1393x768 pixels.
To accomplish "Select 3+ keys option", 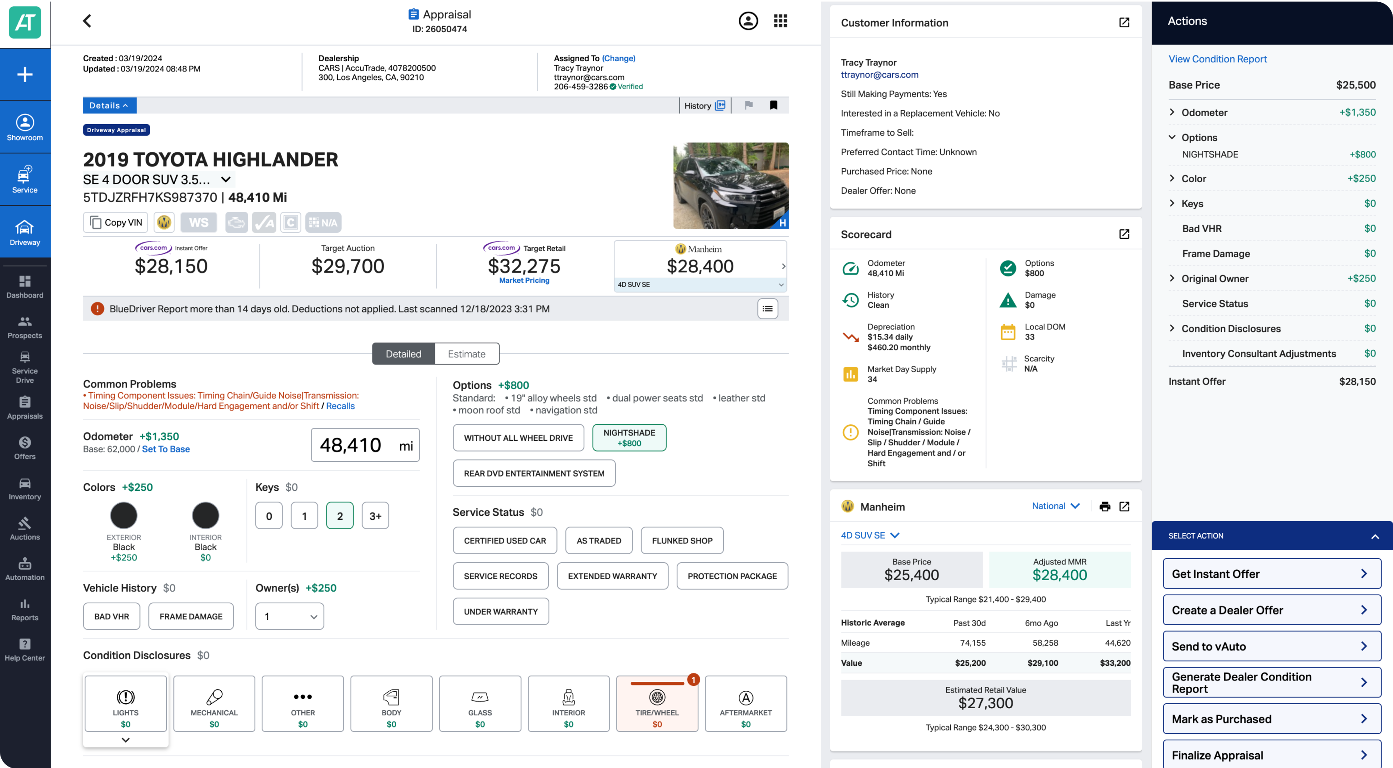I will [375, 515].
